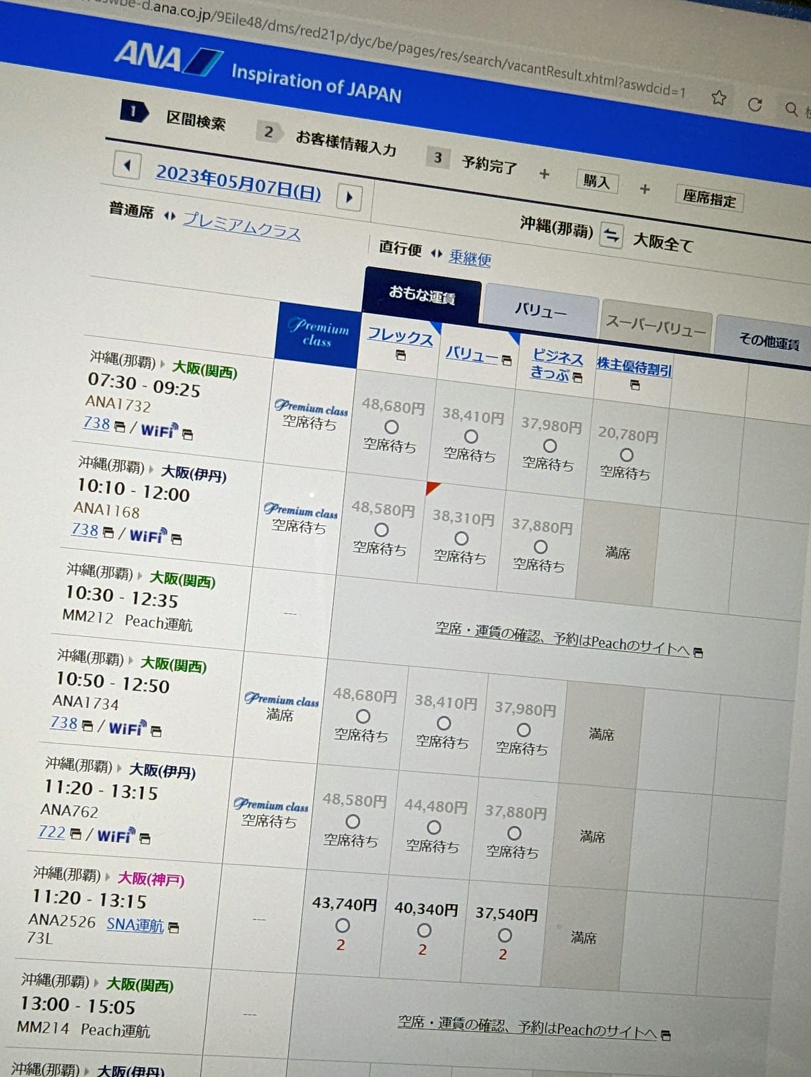Select 43,740円 fare for ANA2526
The image size is (811, 1077).
[x=343, y=926]
